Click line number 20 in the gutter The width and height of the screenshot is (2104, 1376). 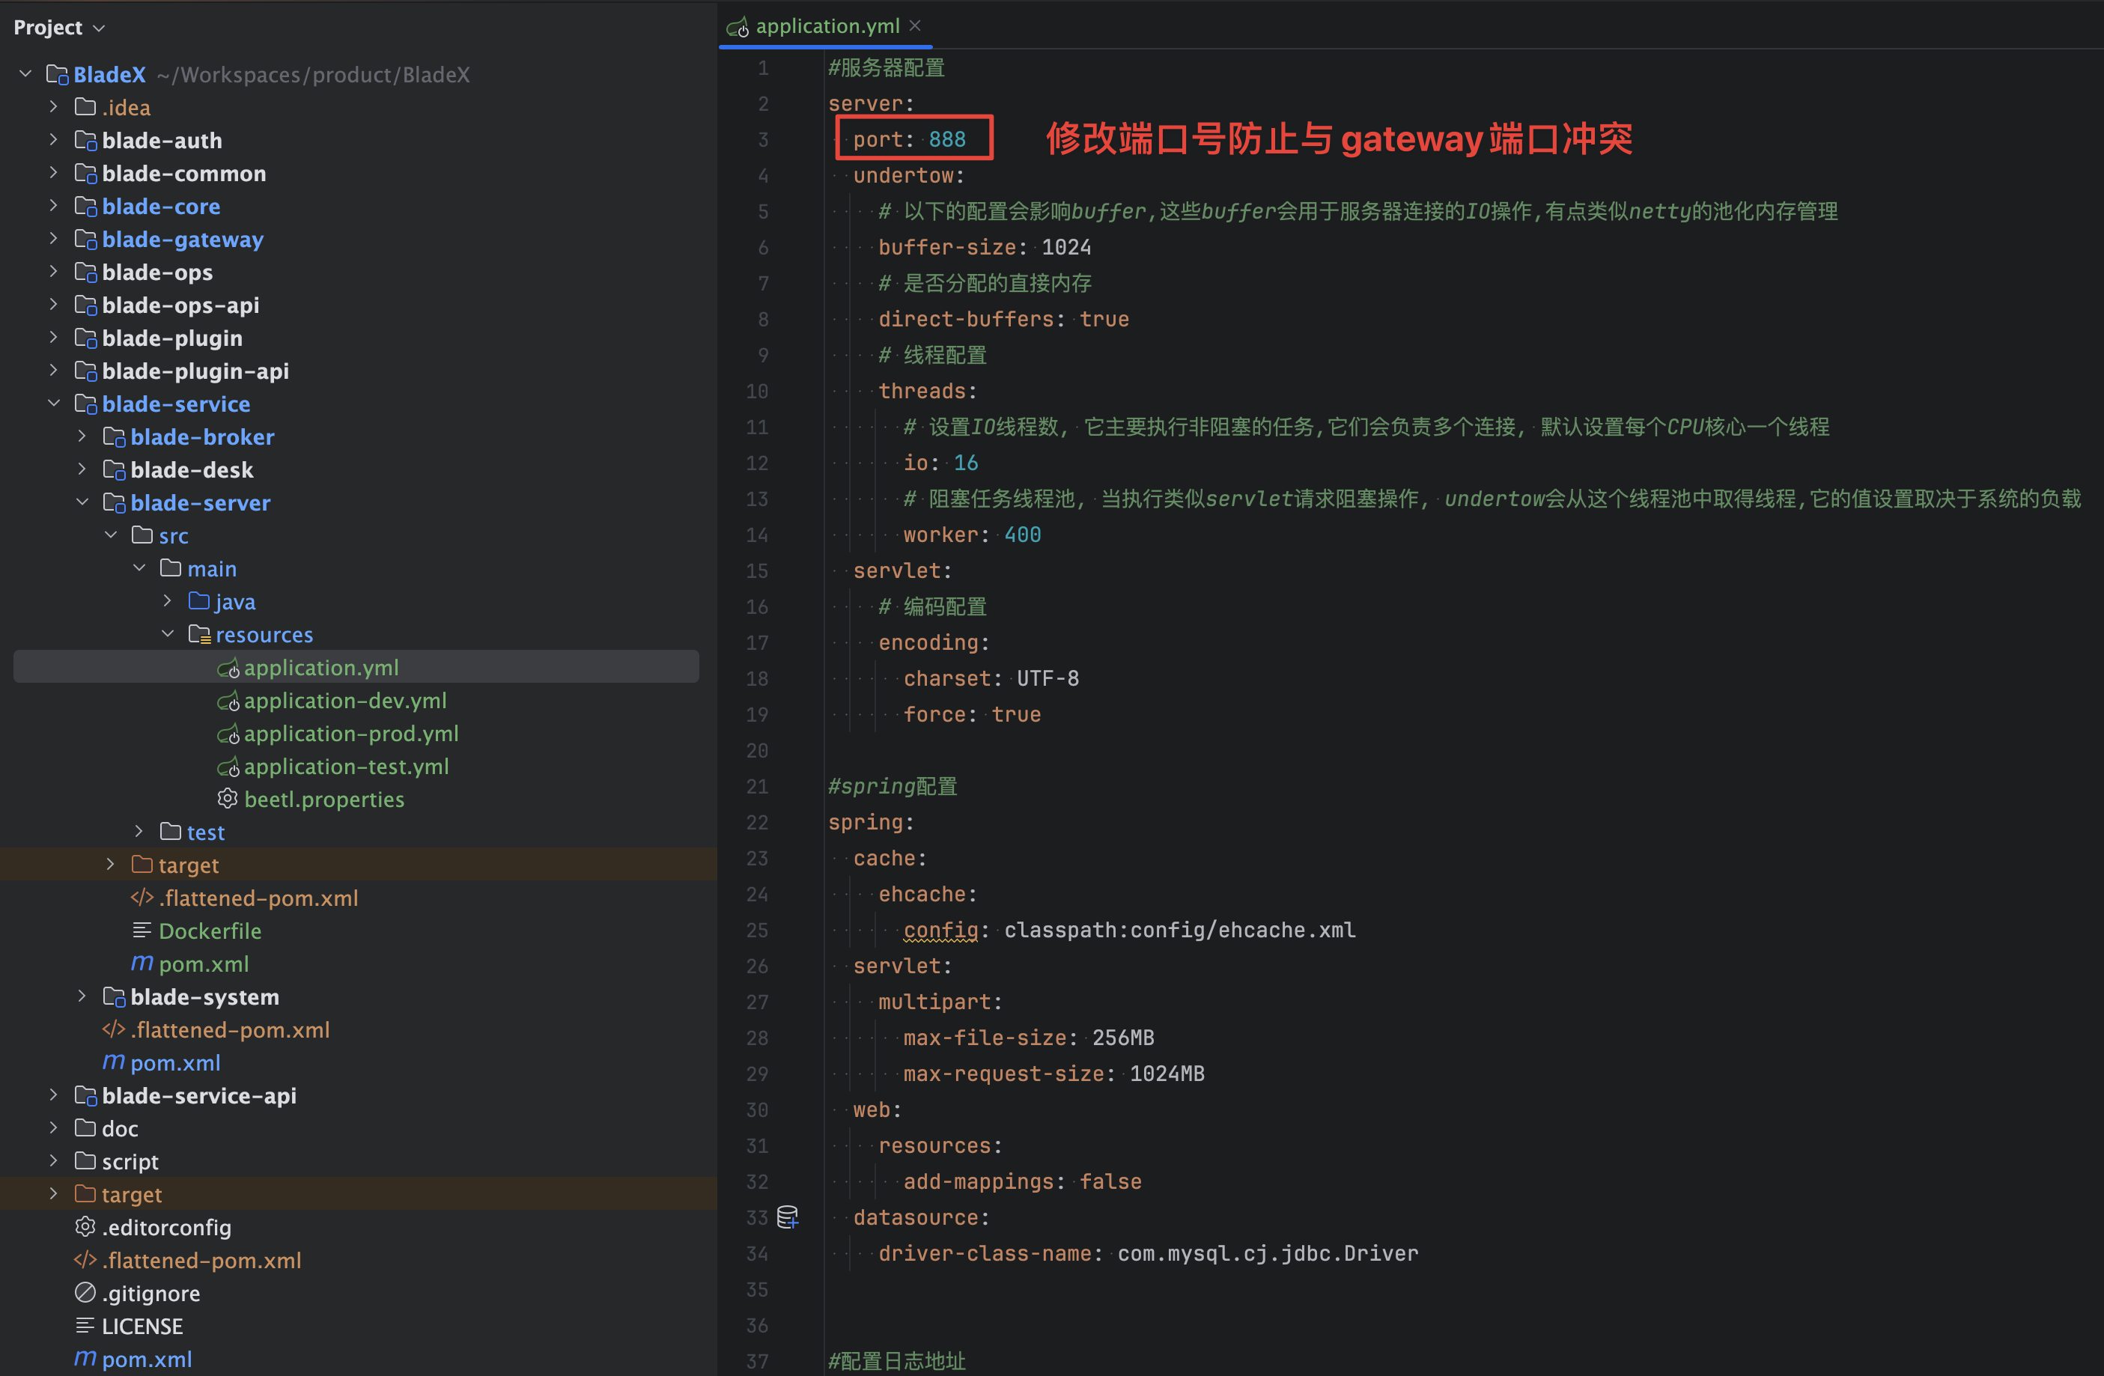coord(757,750)
